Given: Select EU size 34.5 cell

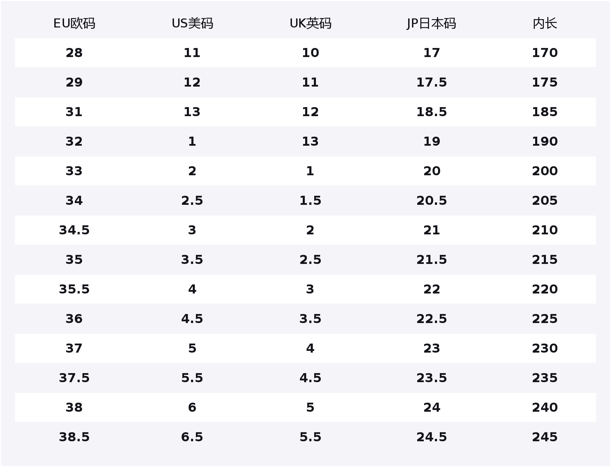Looking at the screenshot, I should (74, 230).
